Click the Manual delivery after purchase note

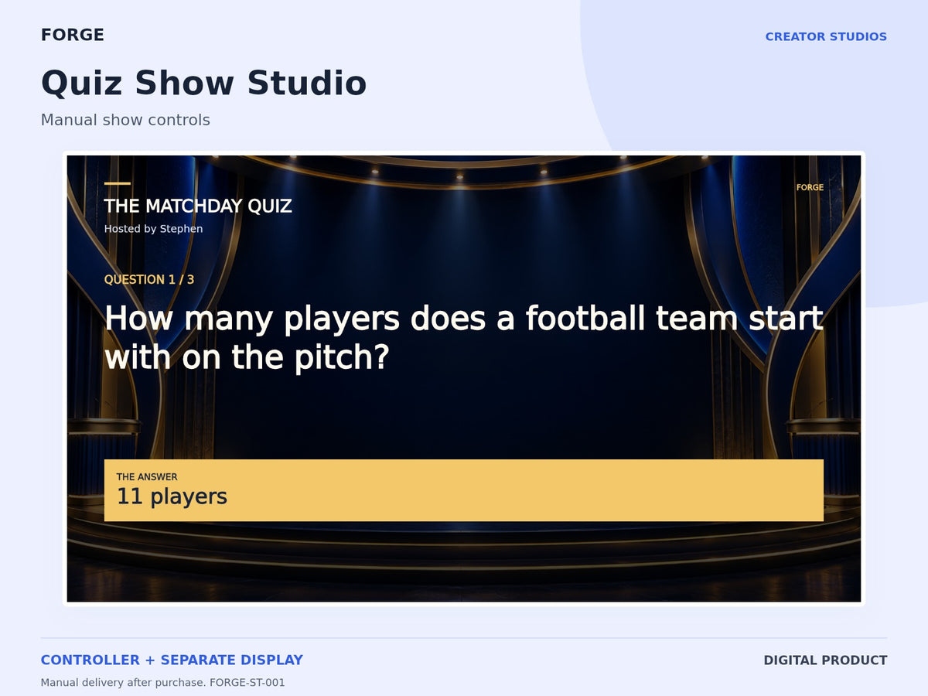163,683
